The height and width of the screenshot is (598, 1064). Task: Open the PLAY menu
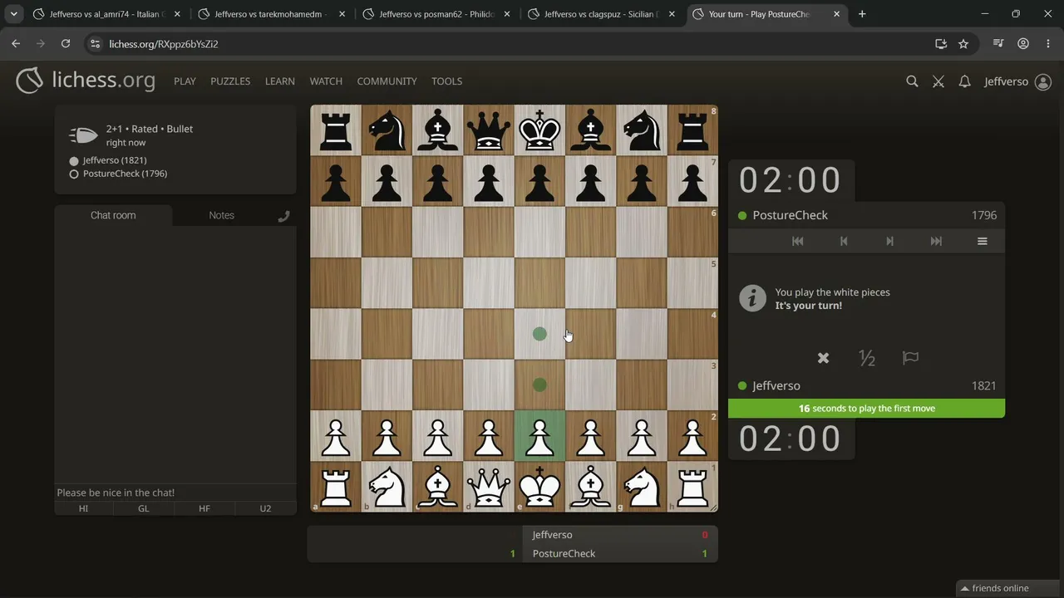[185, 81]
